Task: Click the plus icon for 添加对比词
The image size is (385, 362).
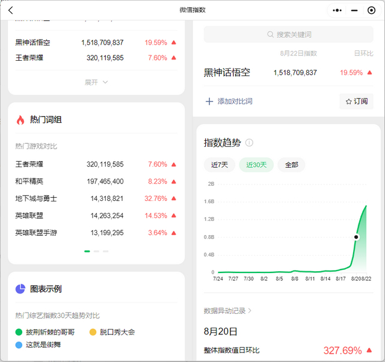Action: pyautogui.click(x=209, y=102)
